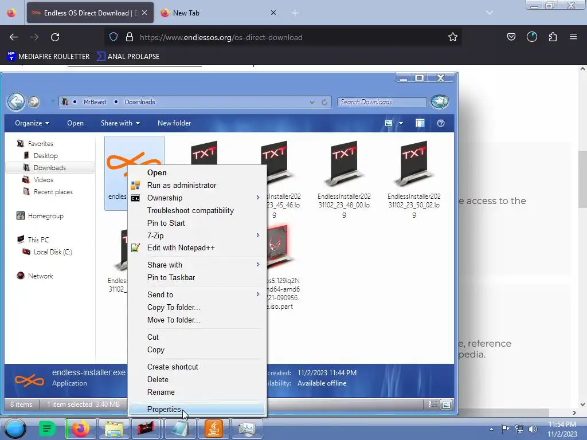This screenshot has width=587, height=440.
Task: Select the Endless OS Direct Download tab
Action: coord(90,13)
